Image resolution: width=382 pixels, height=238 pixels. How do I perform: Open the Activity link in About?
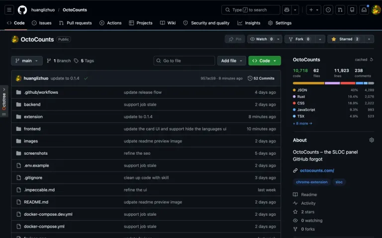(x=304, y=203)
